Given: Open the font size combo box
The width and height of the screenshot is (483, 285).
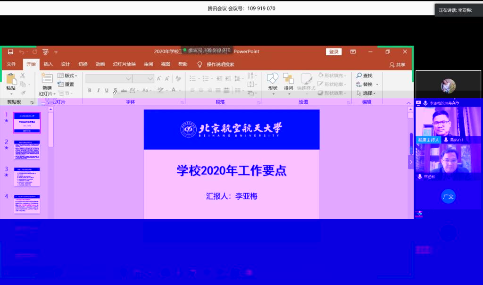Looking at the screenshot, I should click(143, 79).
